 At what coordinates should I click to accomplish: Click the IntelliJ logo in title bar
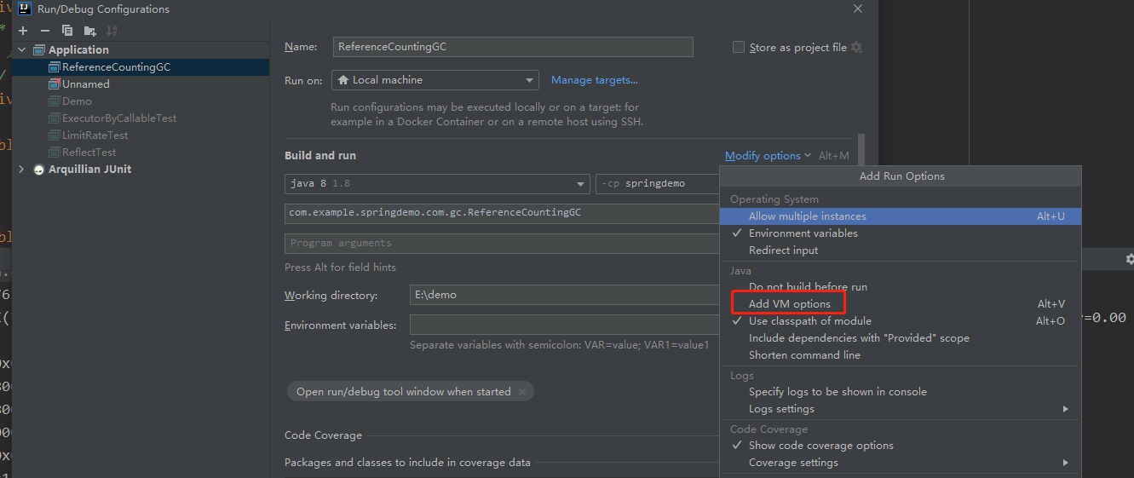pyautogui.click(x=25, y=9)
